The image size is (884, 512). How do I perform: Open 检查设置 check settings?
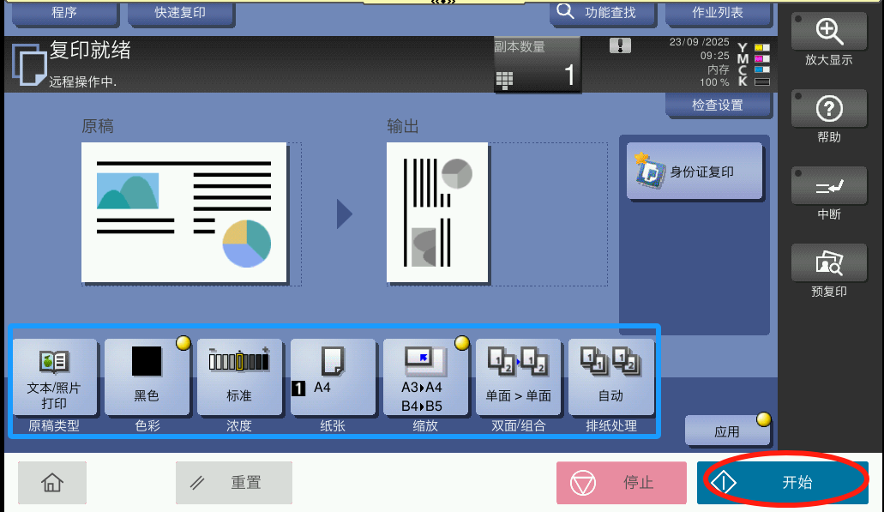click(x=717, y=105)
